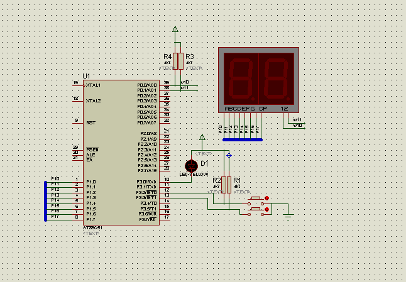
Task: Click the ALE pin label
Action: coord(91,155)
